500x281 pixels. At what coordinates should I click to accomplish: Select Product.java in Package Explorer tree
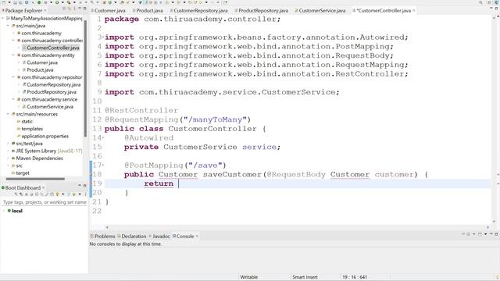point(40,69)
